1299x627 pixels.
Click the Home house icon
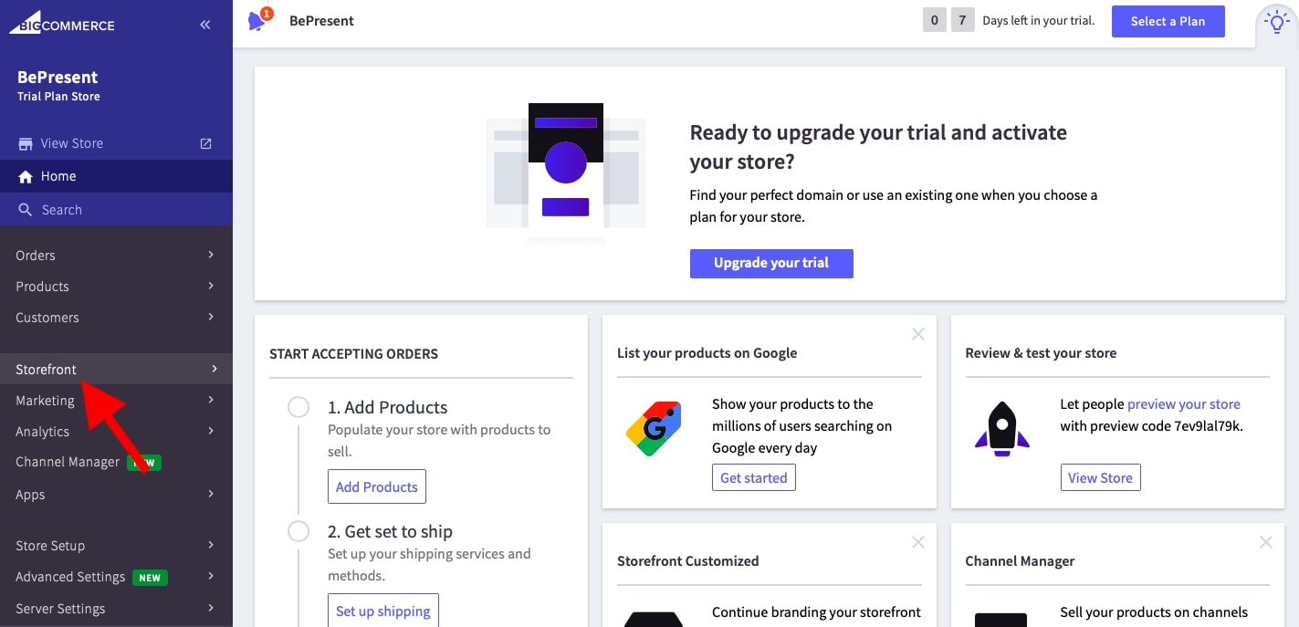pyautogui.click(x=26, y=177)
